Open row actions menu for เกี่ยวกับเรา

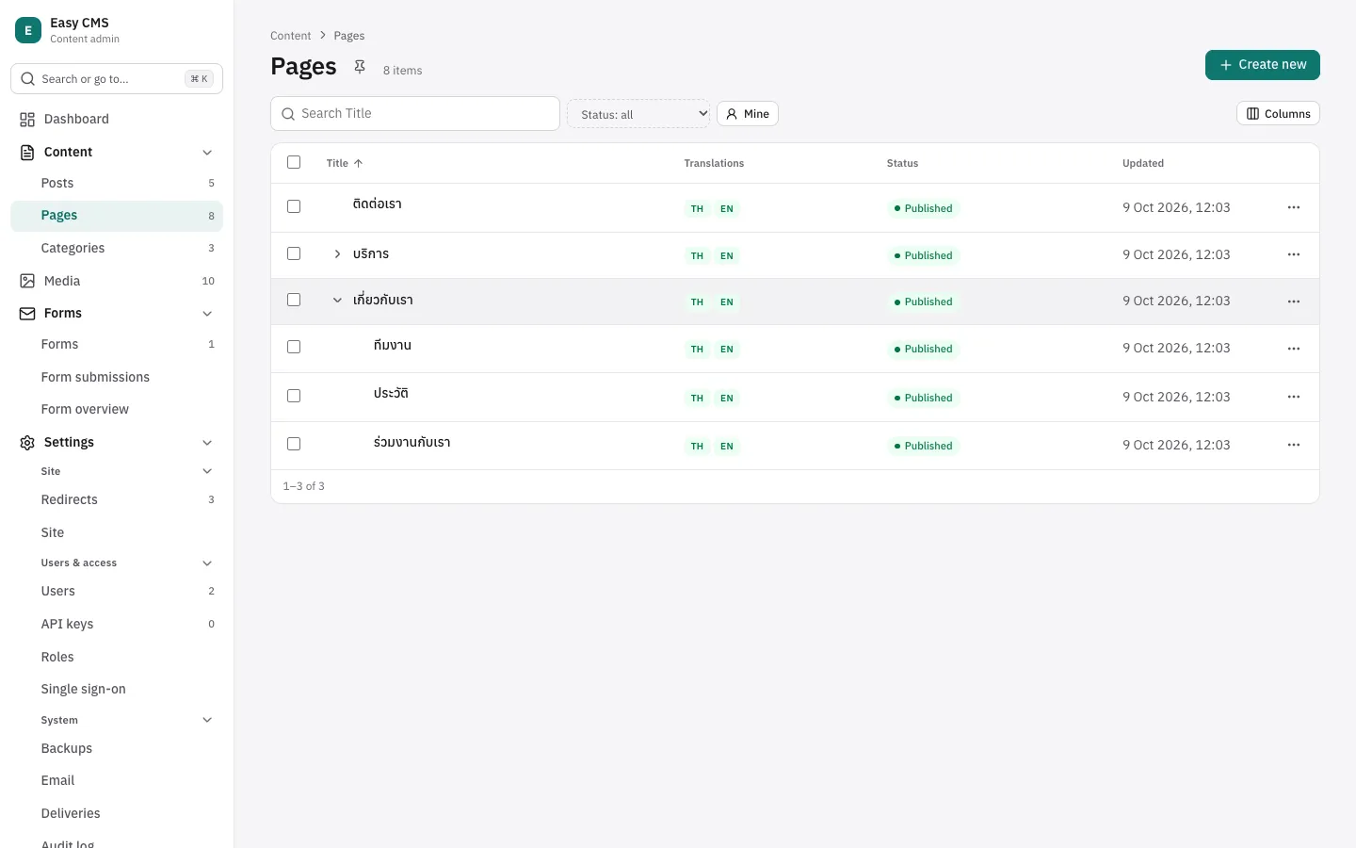click(x=1294, y=302)
